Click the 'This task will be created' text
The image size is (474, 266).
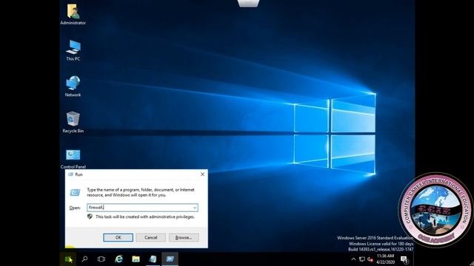[x=145, y=216]
